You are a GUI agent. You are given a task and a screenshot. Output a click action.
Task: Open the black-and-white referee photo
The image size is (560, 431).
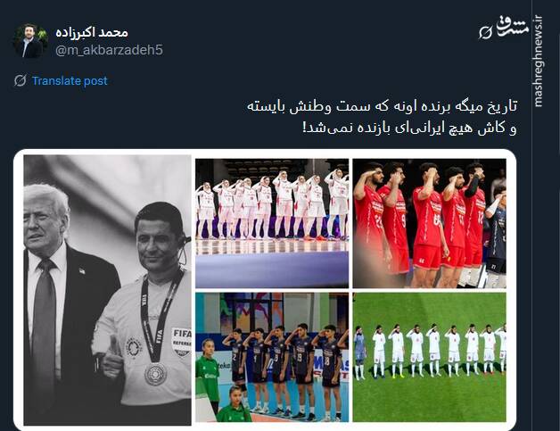(x=108, y=290)
